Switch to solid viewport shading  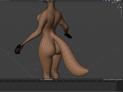pos(118,1)
